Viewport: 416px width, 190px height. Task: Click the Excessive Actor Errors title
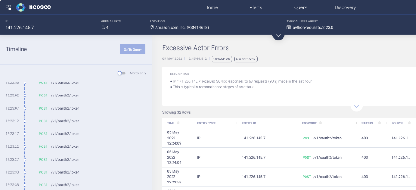click(x=195, y=48)
